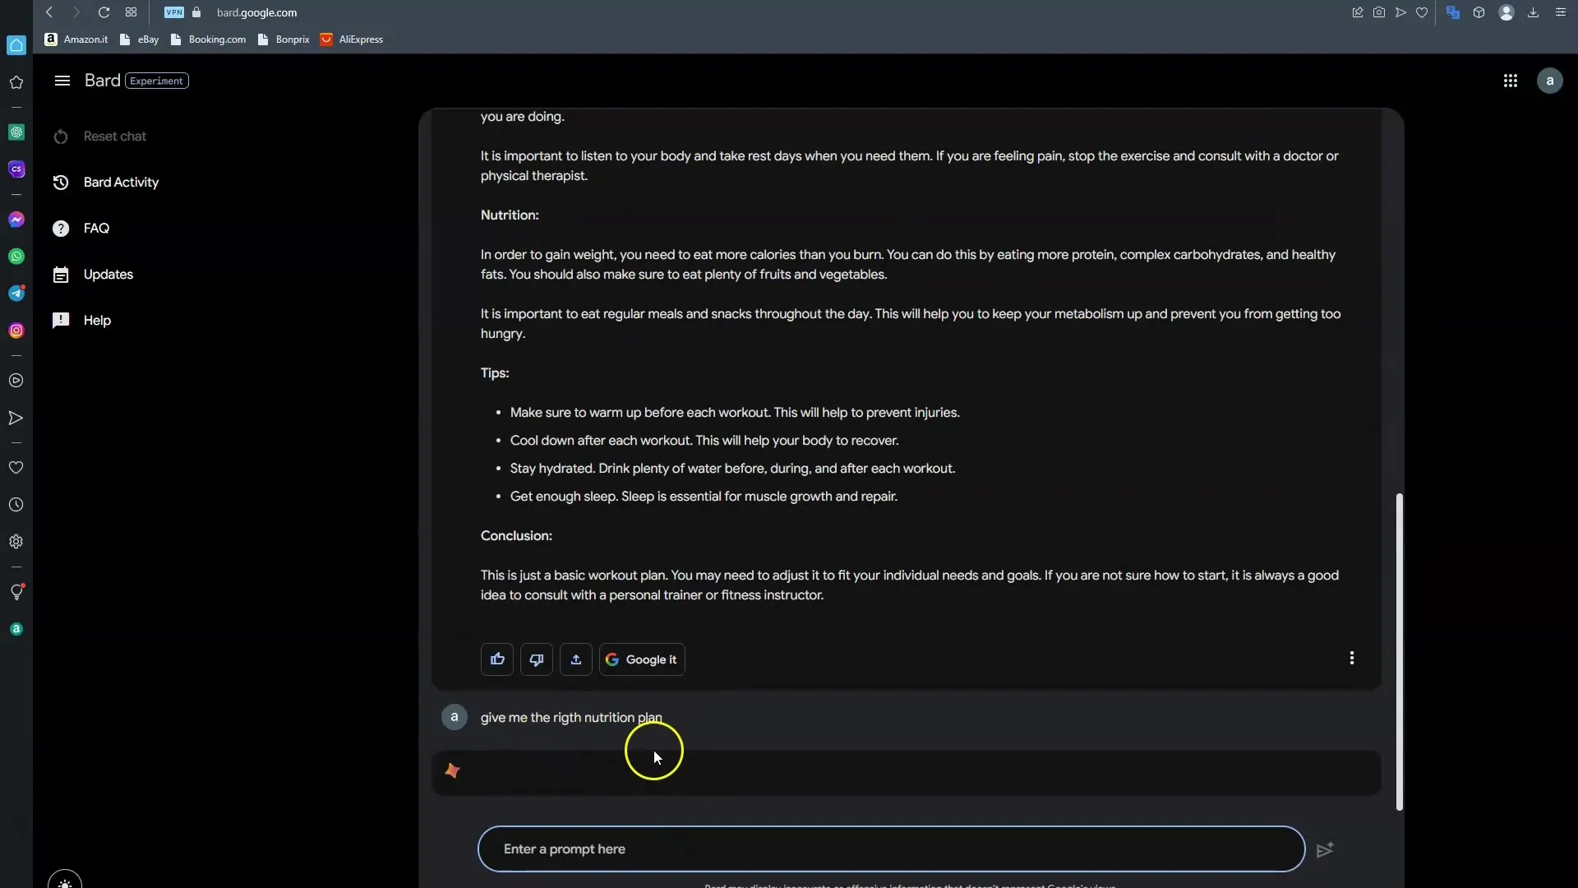Toggle the Bard sidebar menu
Viewport: 1578px width, 888px height.
click(62, 81)
